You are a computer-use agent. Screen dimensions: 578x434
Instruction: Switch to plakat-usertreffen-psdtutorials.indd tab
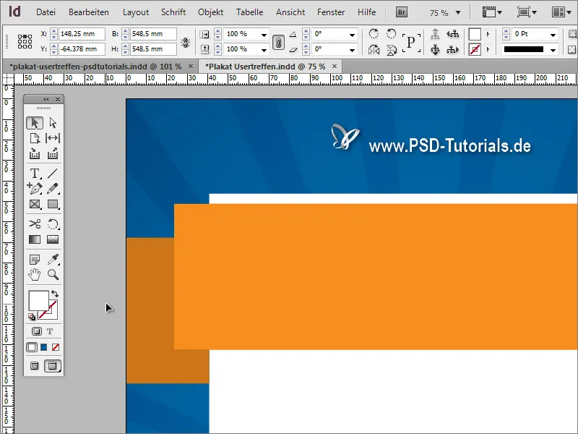[x=95, y=67]
